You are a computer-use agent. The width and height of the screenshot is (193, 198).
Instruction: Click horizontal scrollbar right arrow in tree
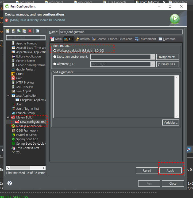44,168
